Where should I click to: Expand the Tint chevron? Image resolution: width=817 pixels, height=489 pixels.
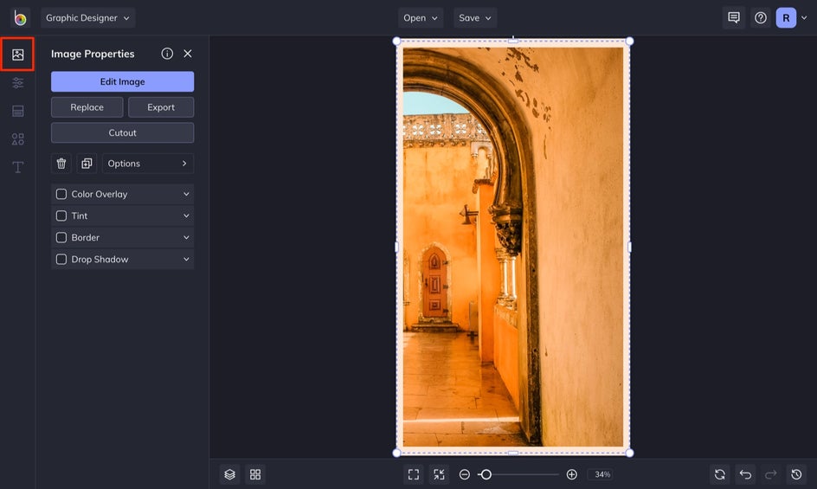(186, 216)
